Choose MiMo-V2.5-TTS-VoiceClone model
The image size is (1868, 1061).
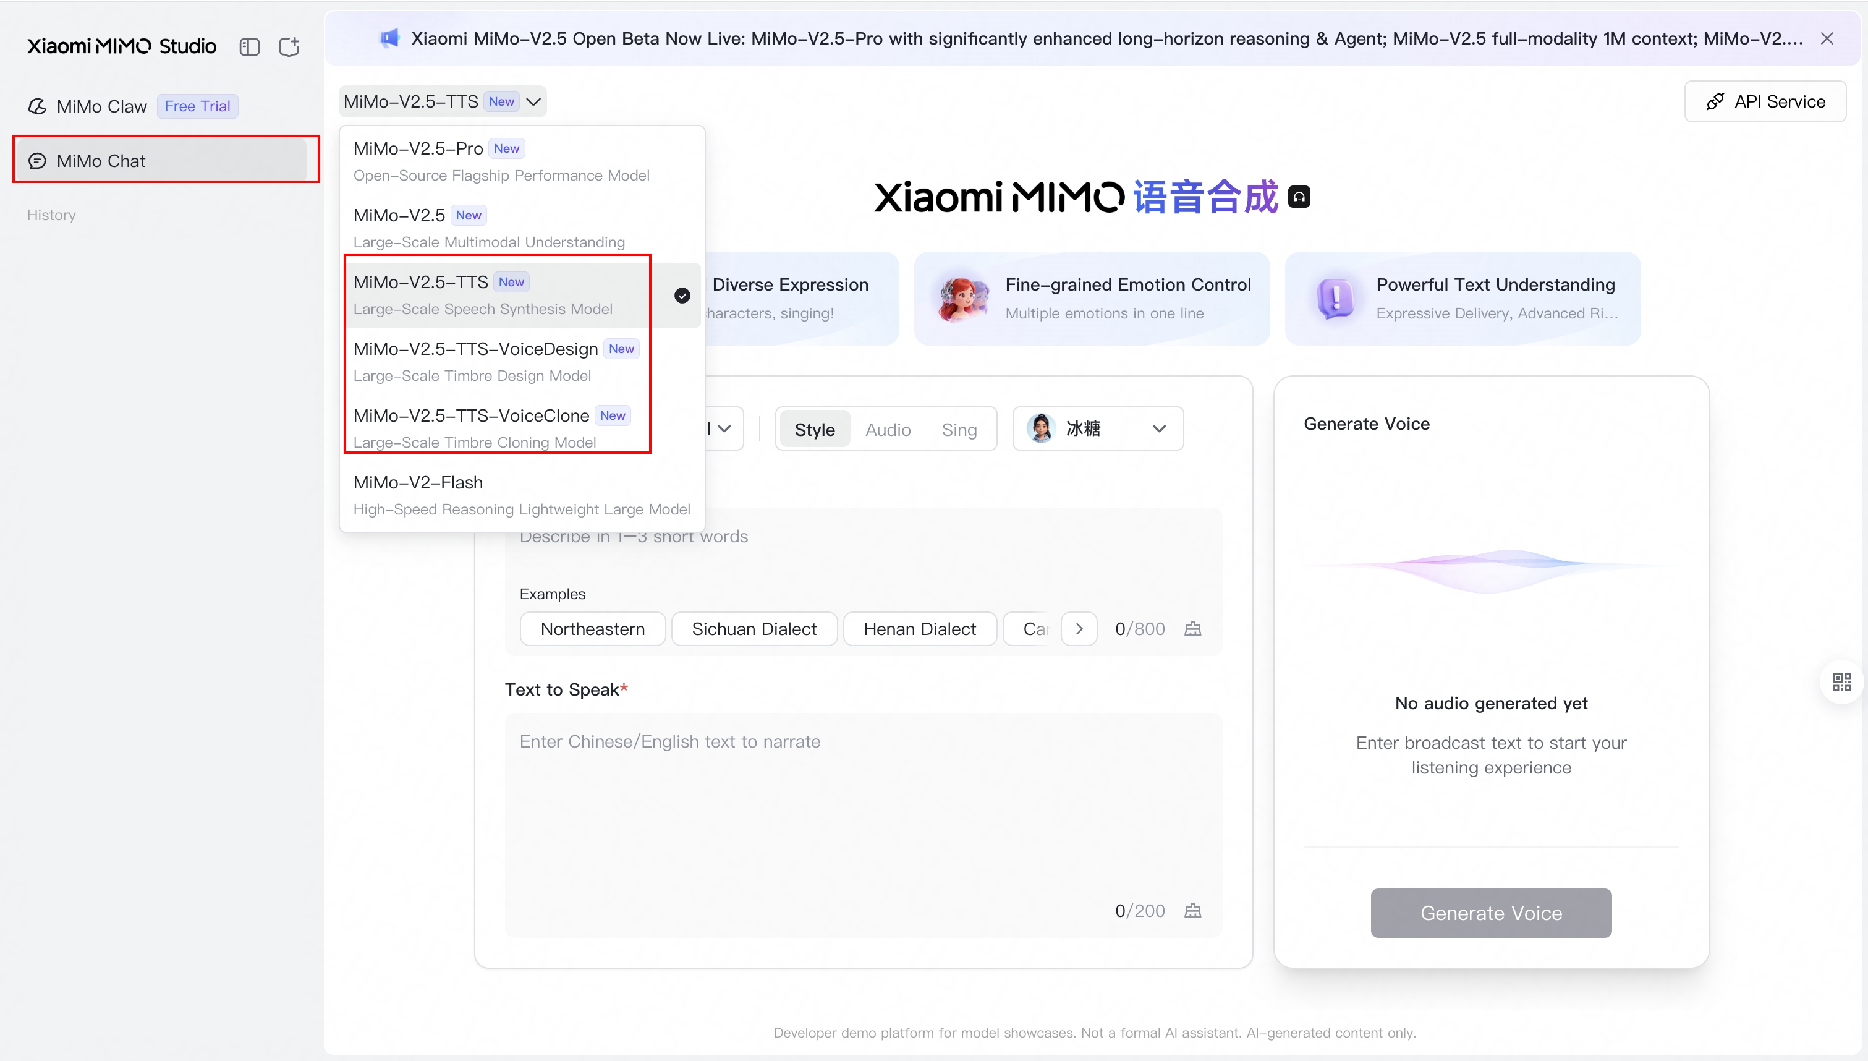coord(522,428)
